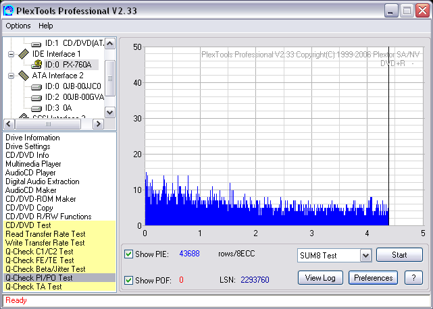Click the PIE value 43688
The height and width of the screenshot is (309, 433).
(x=189, y=254)
